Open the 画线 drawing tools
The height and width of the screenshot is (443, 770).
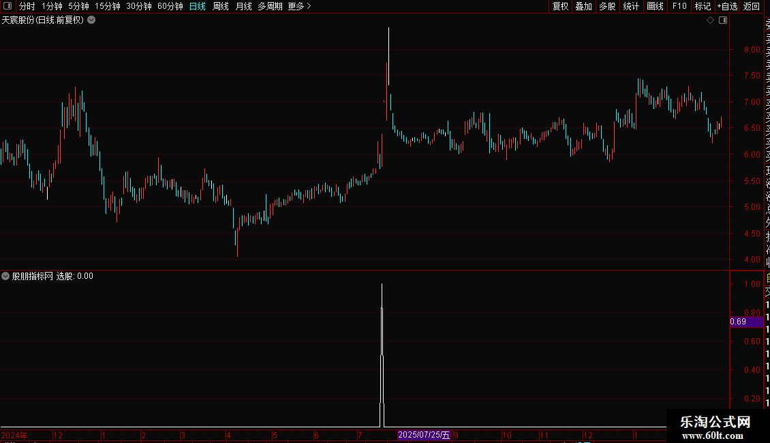coord(655,6)
